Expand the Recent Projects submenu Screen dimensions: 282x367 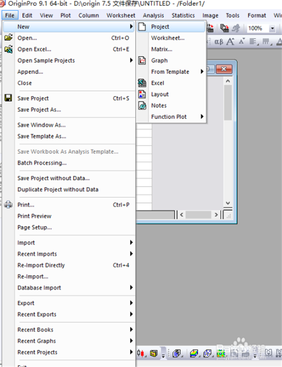point(69,352)
